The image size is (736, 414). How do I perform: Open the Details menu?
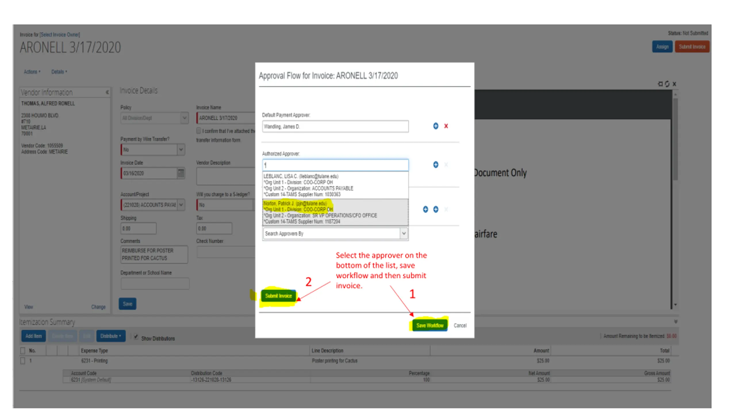click(x=59, y=72)
